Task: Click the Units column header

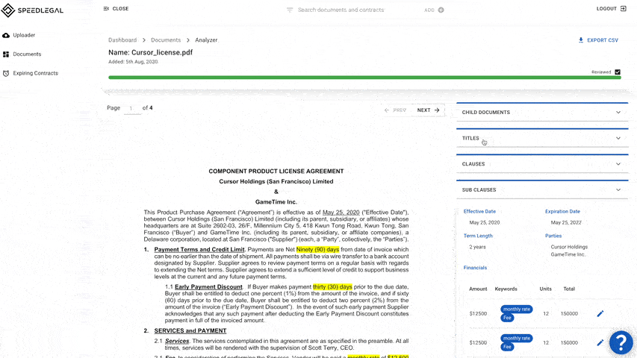Action: (545, 289)
